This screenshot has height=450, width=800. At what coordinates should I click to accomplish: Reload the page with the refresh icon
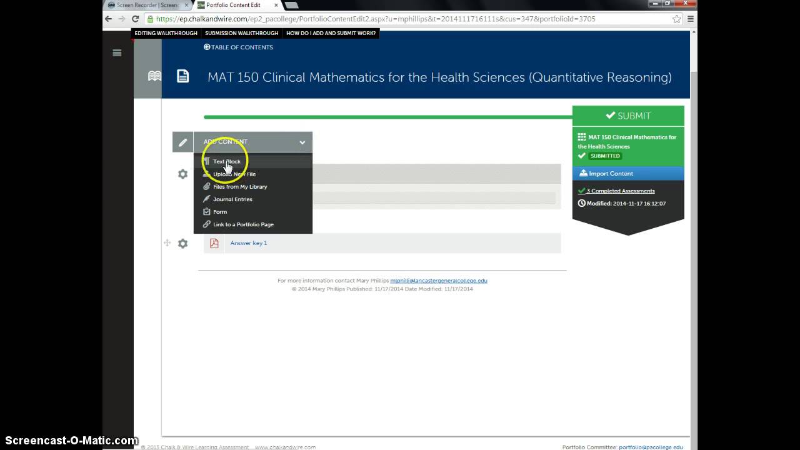tap(135, 19)
